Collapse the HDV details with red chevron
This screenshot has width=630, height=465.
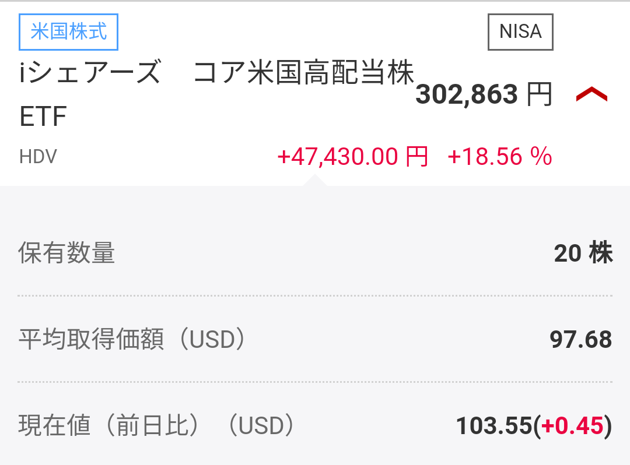point(591,95)
